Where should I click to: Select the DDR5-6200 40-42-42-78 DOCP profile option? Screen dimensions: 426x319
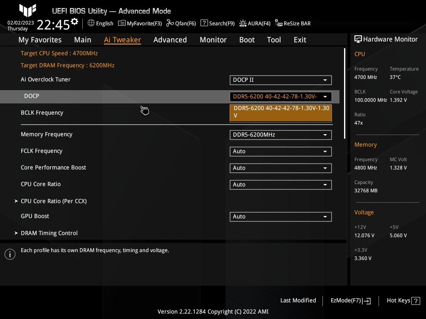pos(280,112)
